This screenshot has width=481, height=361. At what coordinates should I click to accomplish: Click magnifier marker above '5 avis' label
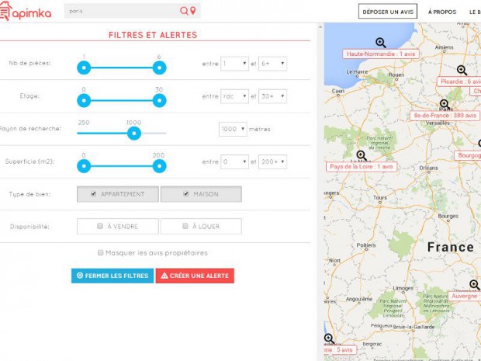pyautogui.click(x=329, y=338)
